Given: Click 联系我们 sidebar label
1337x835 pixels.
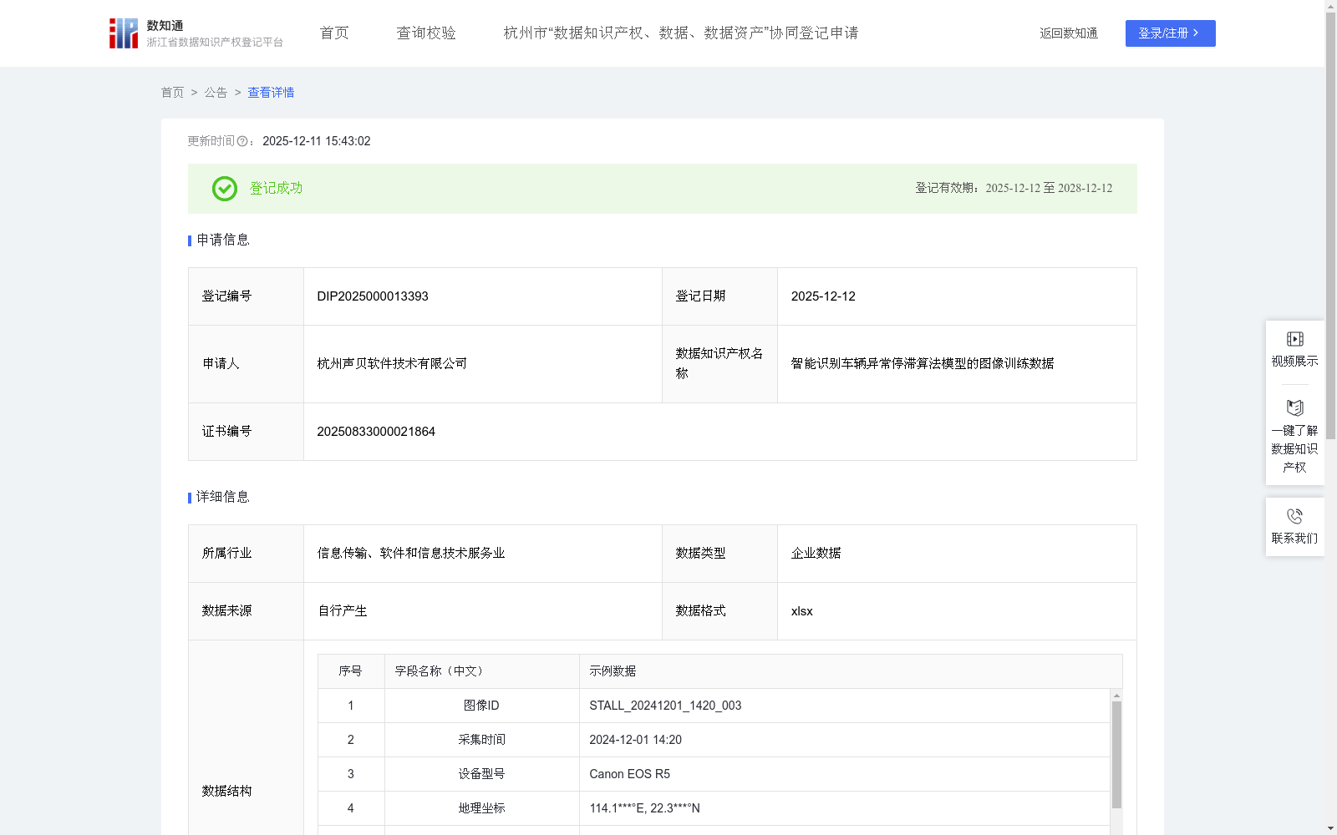Looking at the screenshot, I should pos(1294,538).
